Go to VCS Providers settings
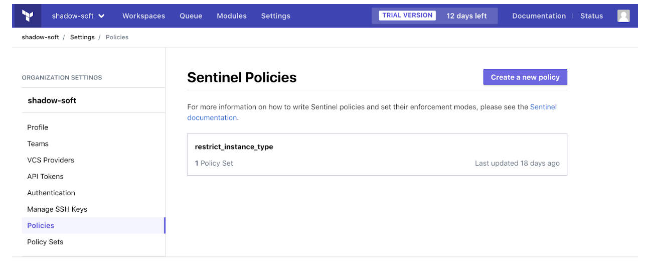 (51, 160)
